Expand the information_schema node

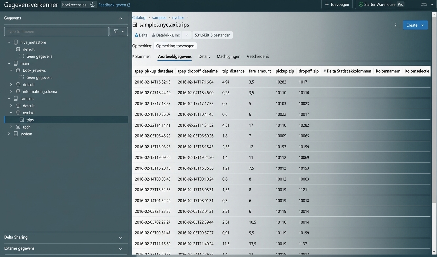point(11,91)
